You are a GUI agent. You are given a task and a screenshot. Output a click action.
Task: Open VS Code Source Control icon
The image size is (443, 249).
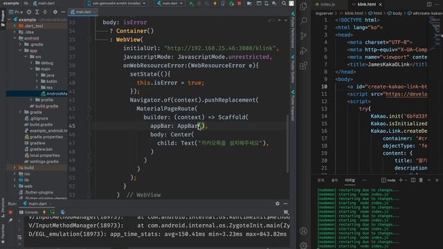(x=303, y=36)
